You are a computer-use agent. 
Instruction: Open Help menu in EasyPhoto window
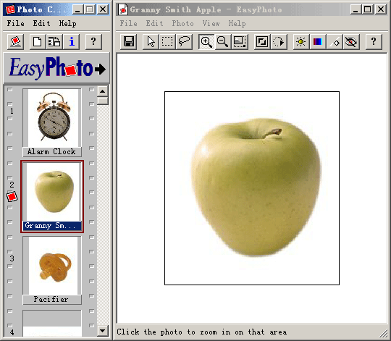pyautogui.click(x=237, y=23)
